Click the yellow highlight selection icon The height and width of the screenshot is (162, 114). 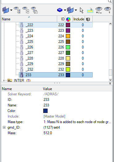click(x=90, y=10)
